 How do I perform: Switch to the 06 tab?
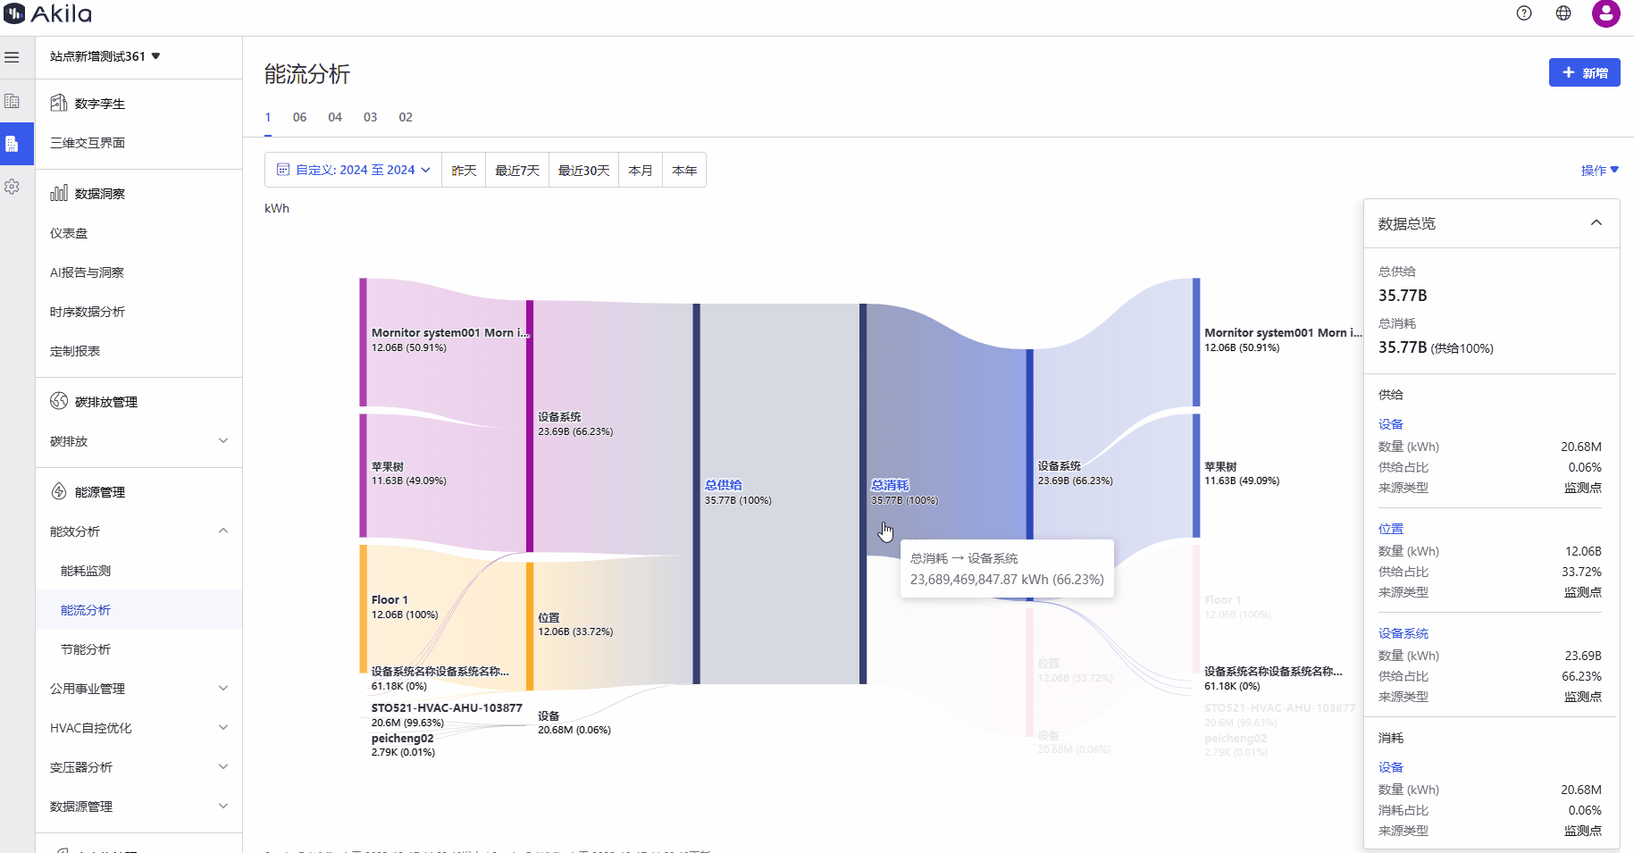(x=299, y=117)
